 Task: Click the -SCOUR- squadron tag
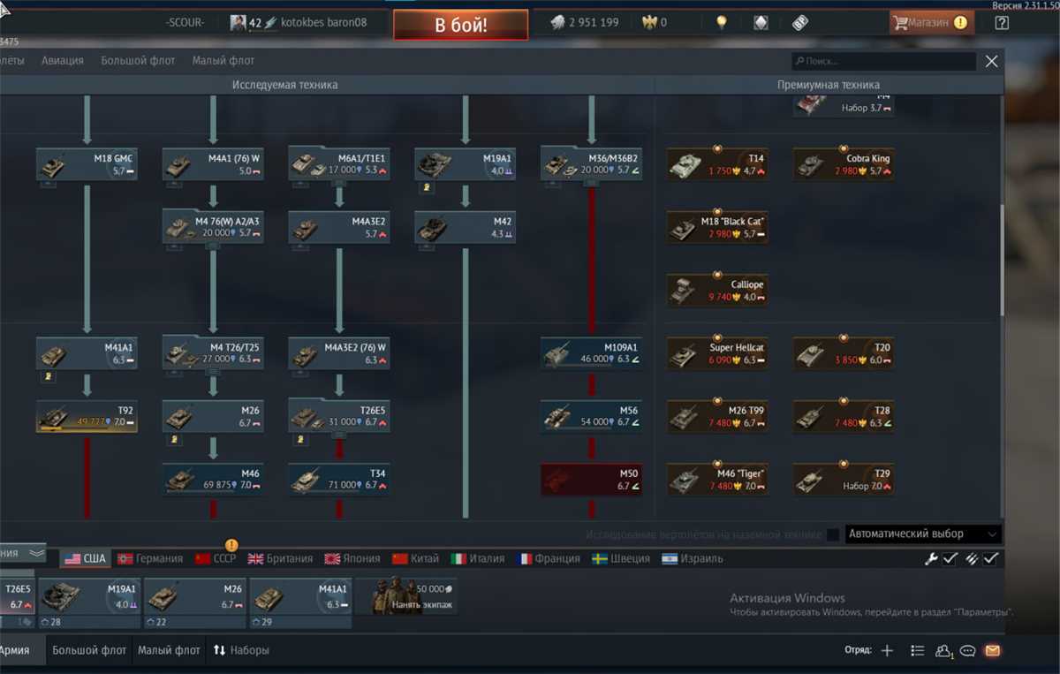[184, 23]
